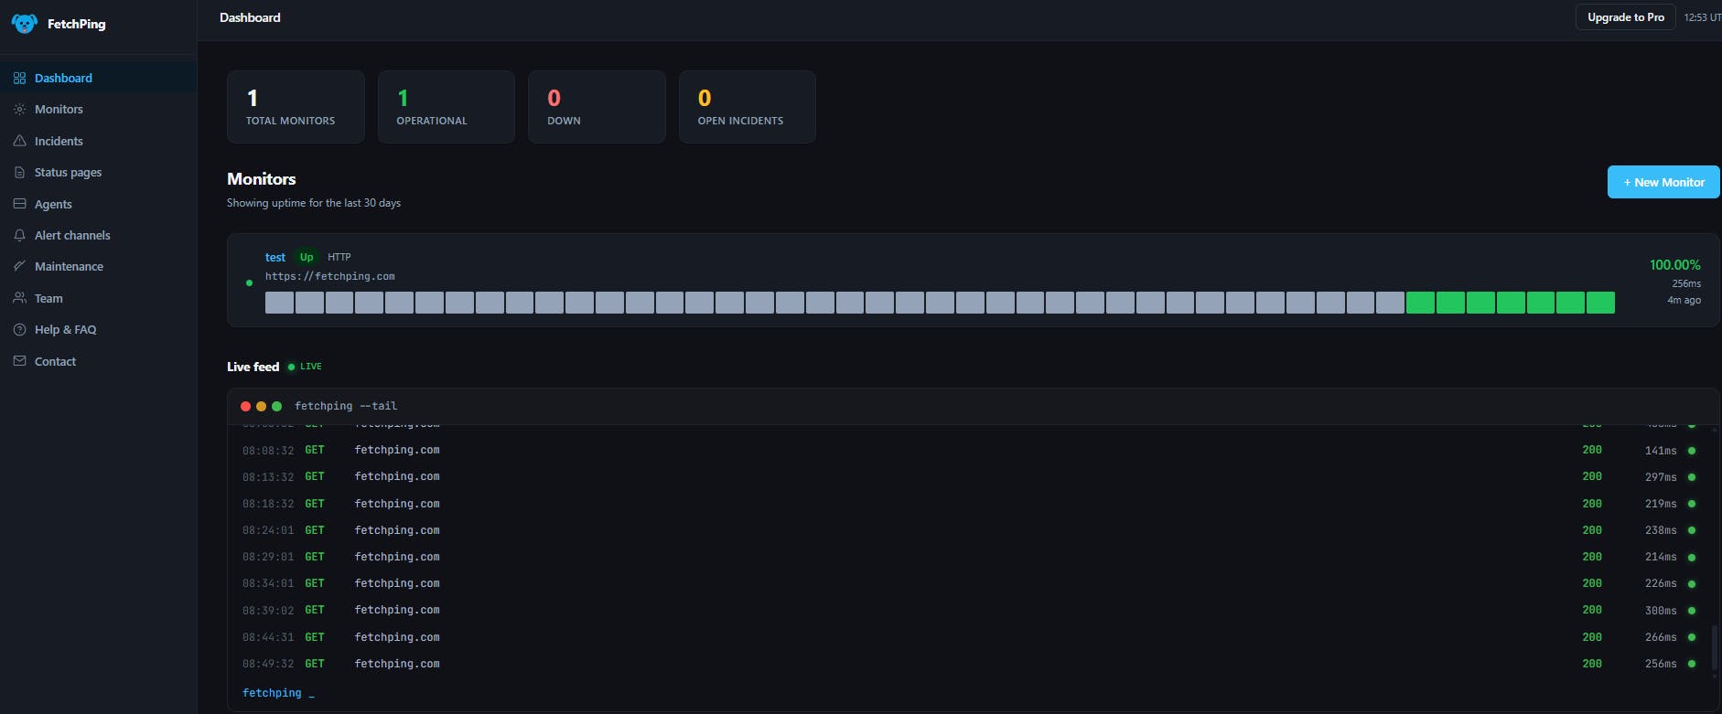Screen dimensions: 1722x714
Task: Open Maintenance from the sidebar
Action: point(98,267)
